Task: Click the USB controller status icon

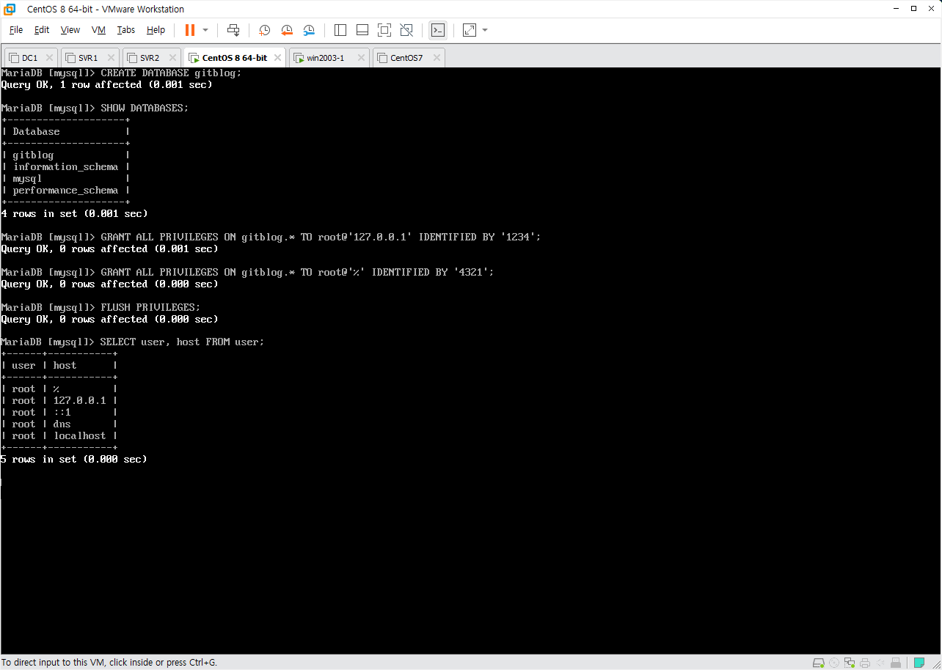Action: 896,663
